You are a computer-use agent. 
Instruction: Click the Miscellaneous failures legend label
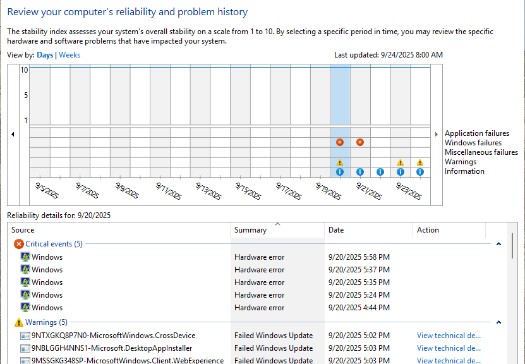481,152
